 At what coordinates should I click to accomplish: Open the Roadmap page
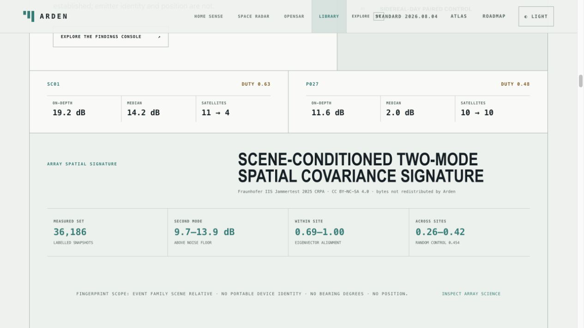click(x=494, y=17)
